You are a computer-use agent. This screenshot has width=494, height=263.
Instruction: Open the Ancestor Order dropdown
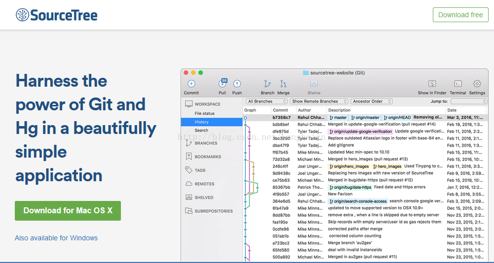(372, 101)
